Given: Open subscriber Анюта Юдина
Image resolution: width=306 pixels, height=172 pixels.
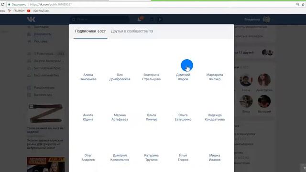Looking at the screenshot, I should (x=88, y=117).
